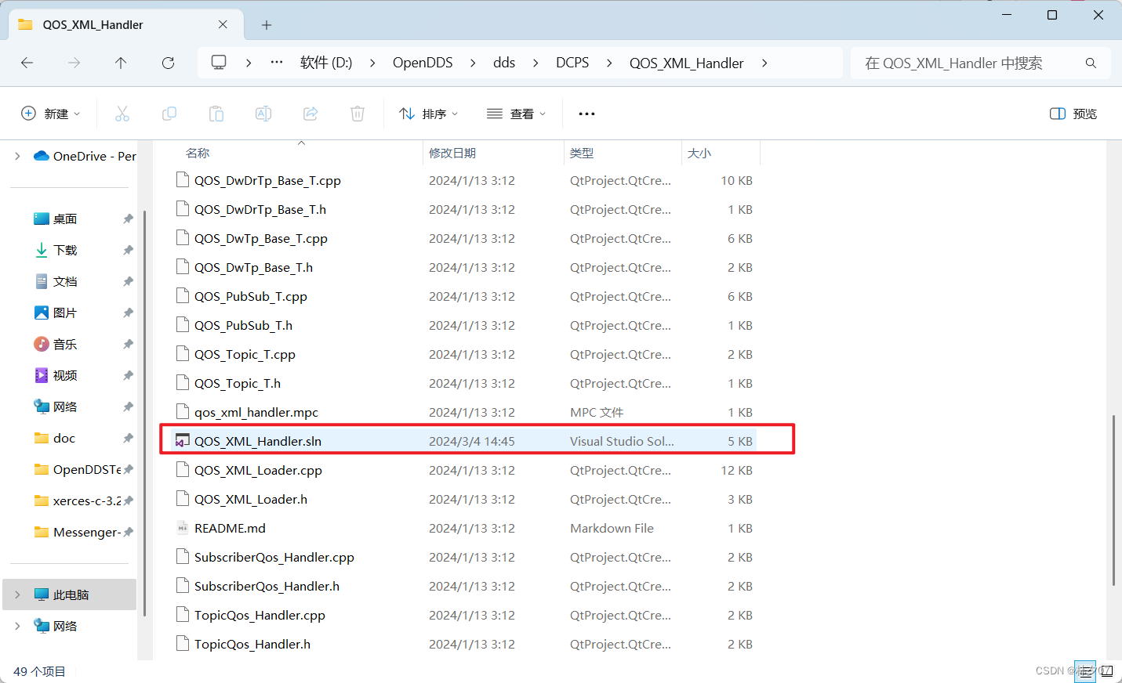Open Documents (文档) in sidebar
Image resolution: width=1122 pixels, height=683 pixels.
(65, 282)
